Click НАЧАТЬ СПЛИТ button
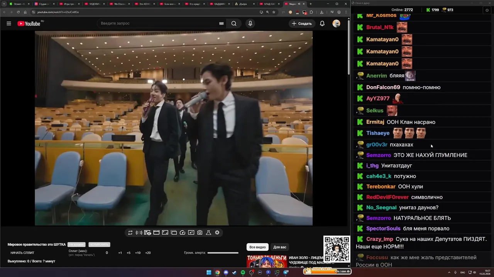Image resolution: width=494 pixels, height=277 pixels. [x=22, y=253]
